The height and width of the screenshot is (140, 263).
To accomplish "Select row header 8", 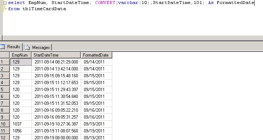I will click(x=5, y=110).
